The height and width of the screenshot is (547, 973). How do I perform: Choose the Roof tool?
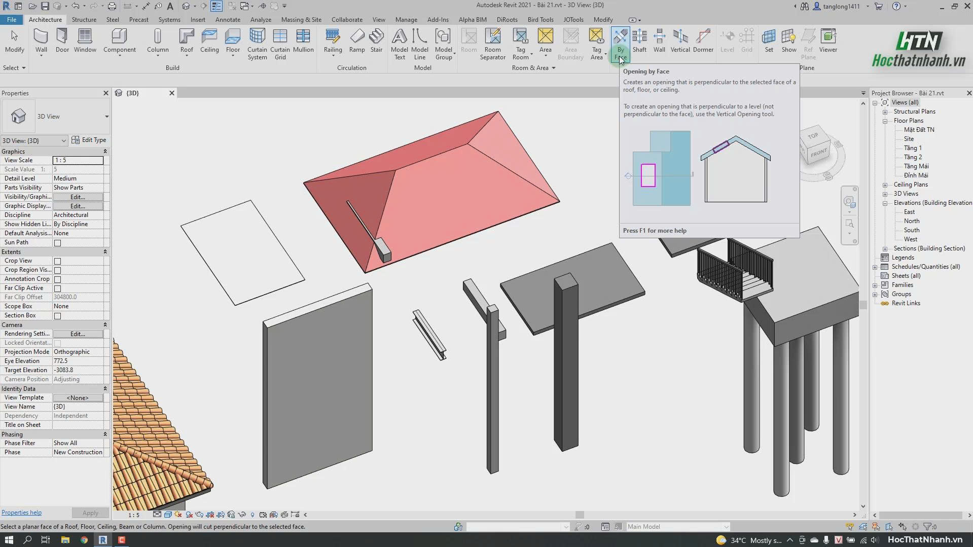pyautogui.click(x=187, y=41)
